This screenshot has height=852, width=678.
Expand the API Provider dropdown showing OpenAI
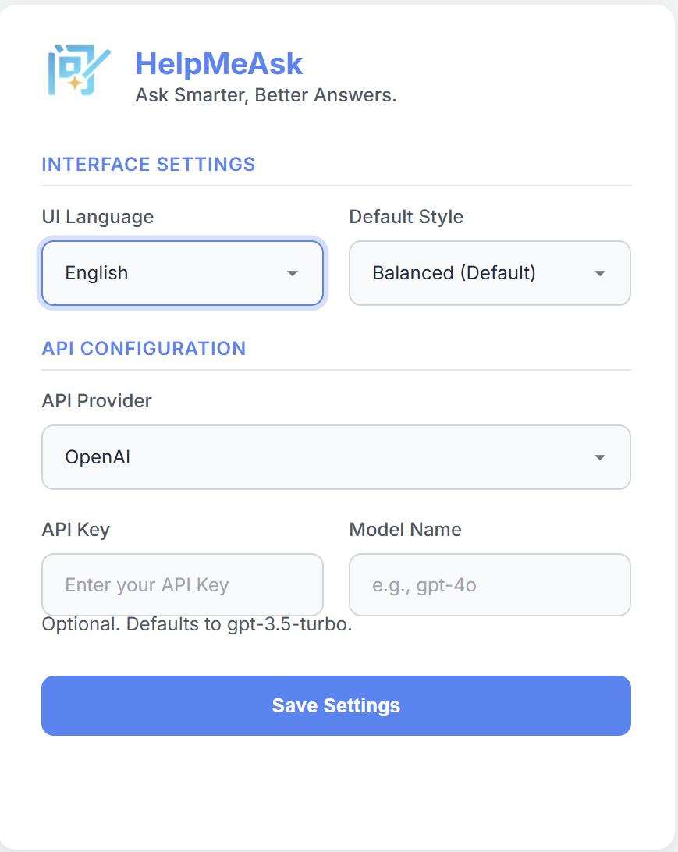(x=336, y=457)
